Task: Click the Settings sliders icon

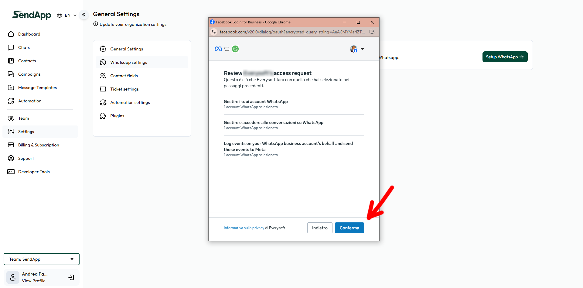Action: (11, 132)
